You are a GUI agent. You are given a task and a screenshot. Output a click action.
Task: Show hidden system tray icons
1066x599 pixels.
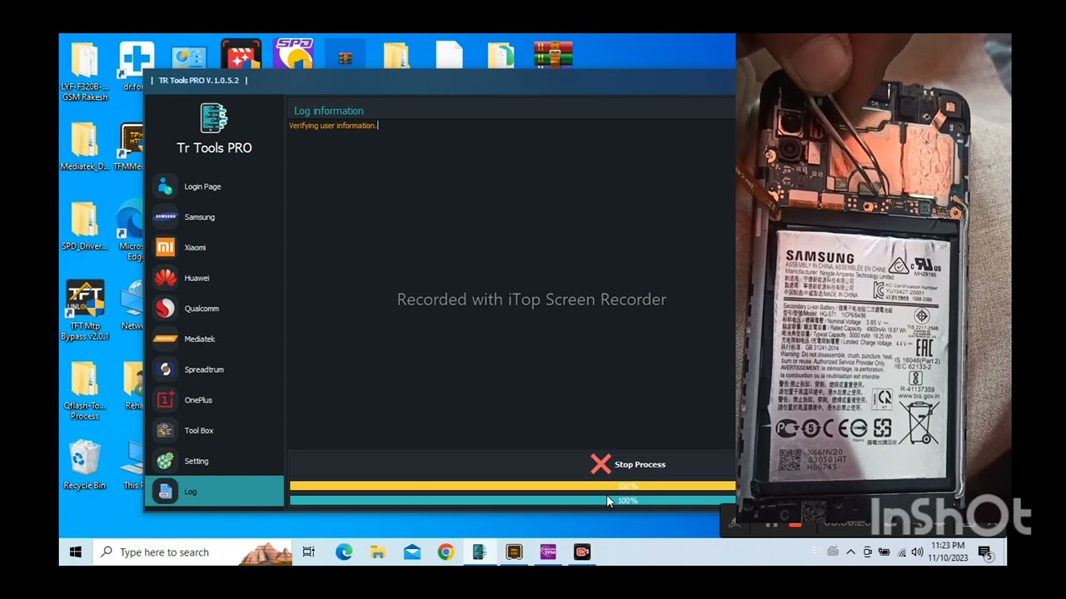tap(850, 552)
